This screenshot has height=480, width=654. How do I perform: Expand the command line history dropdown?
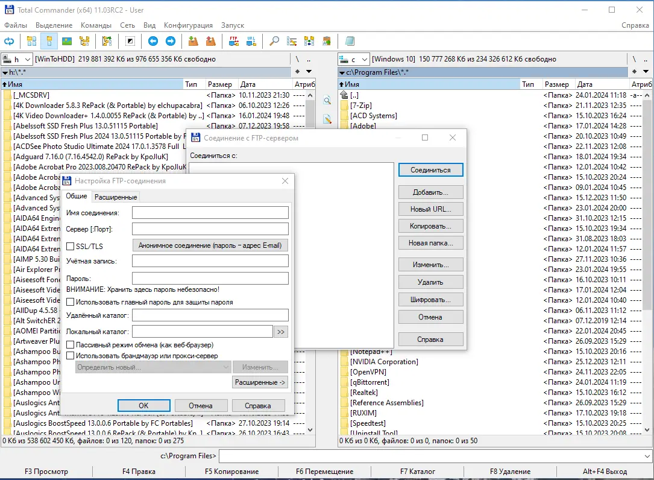click(647, 456)
